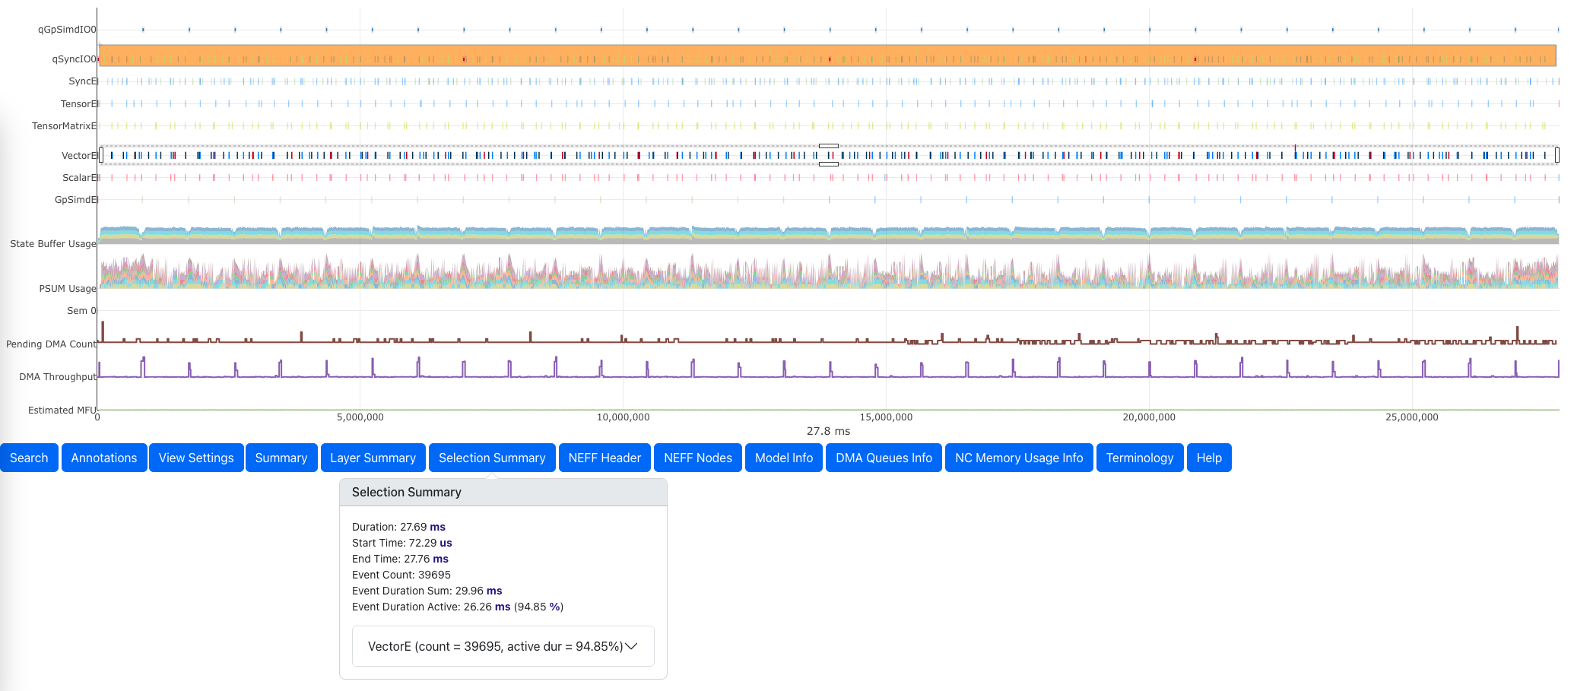Click the chevron arrow in VectorE row summary

pyautogui.click(x=631, y=646)
